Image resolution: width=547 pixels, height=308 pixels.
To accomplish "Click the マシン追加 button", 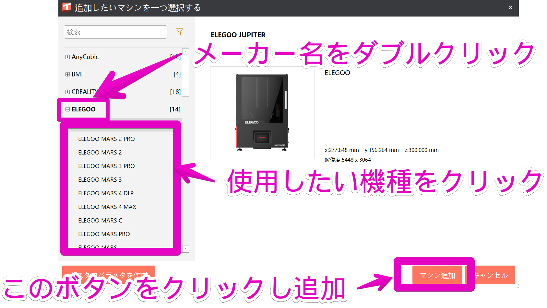I will 437,275.
